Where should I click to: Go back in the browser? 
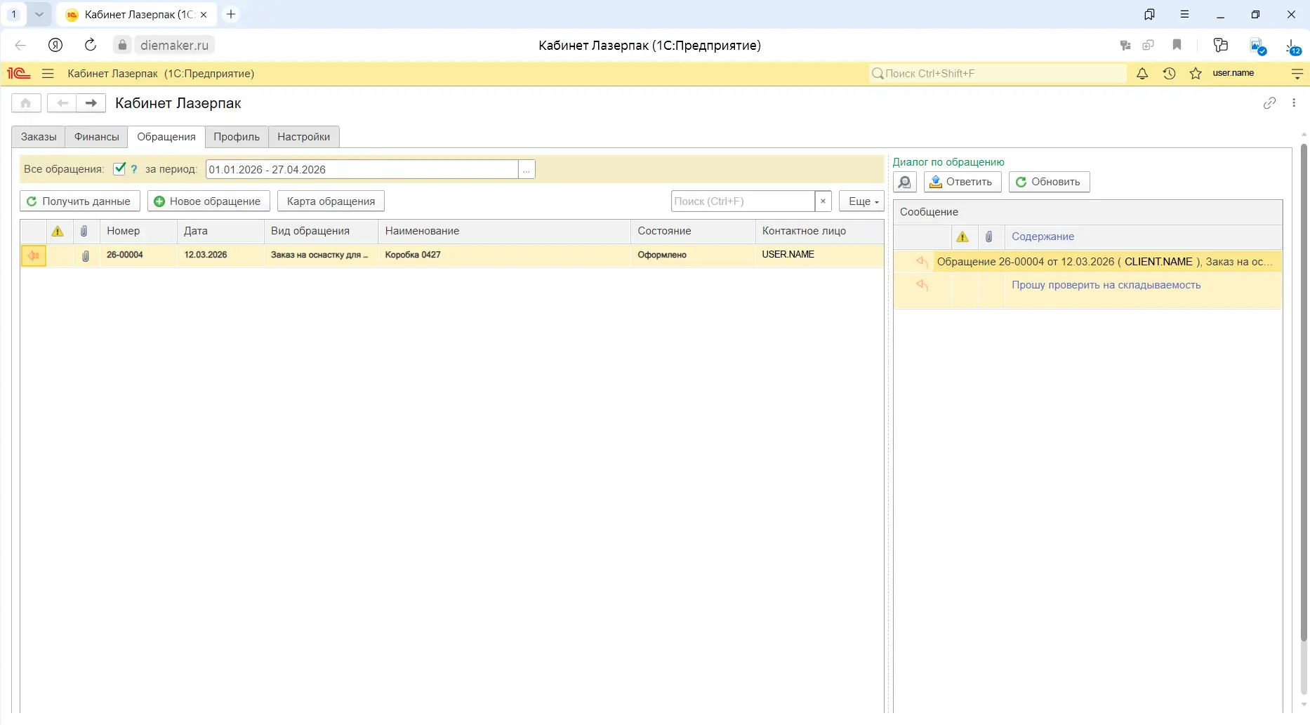point(20,45)
